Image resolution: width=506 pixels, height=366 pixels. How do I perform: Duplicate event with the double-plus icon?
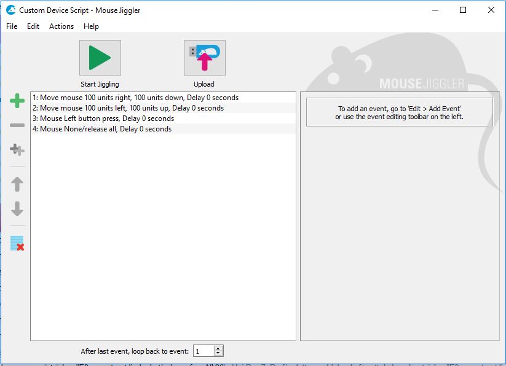[17, 150]
